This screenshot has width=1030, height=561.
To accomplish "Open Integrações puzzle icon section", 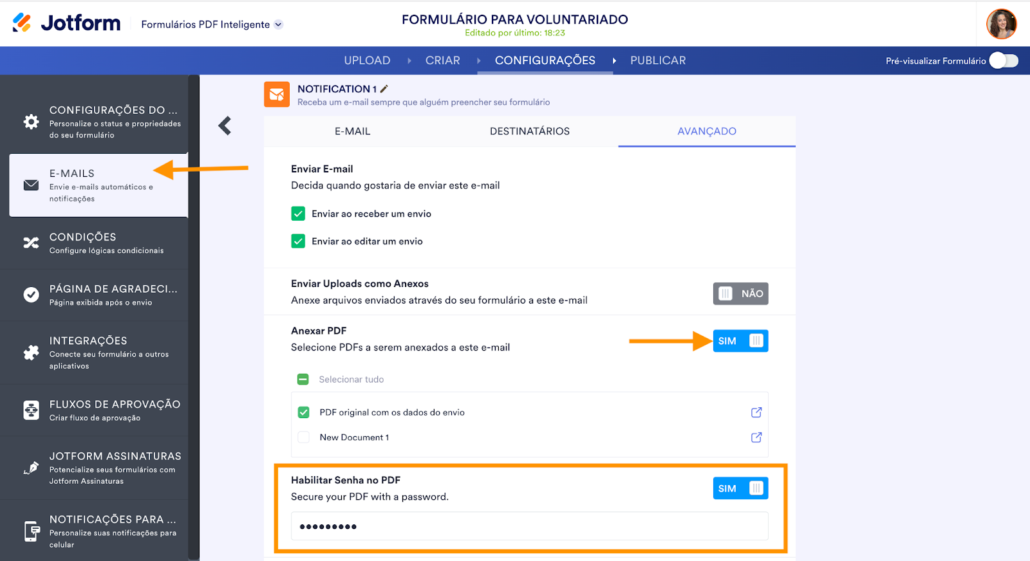I will pos(31,353).
